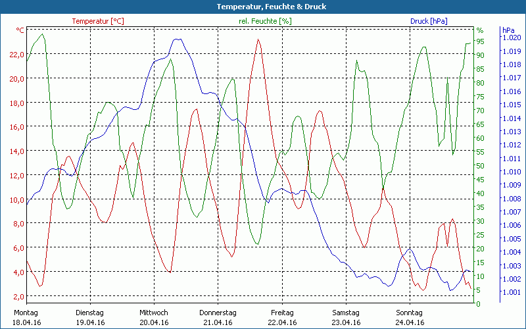Click the '2,0' tick on the temperature axis
The width and height of the screenshot is (526, 329).
(x=18, y=296)
